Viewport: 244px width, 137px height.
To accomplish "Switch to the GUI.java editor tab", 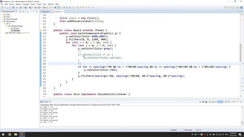I will coord(58,12).
